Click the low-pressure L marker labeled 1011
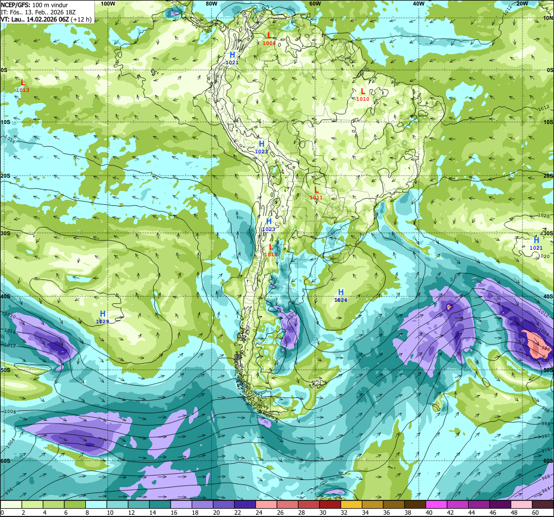The image size is (554, 517). [316, 190]
